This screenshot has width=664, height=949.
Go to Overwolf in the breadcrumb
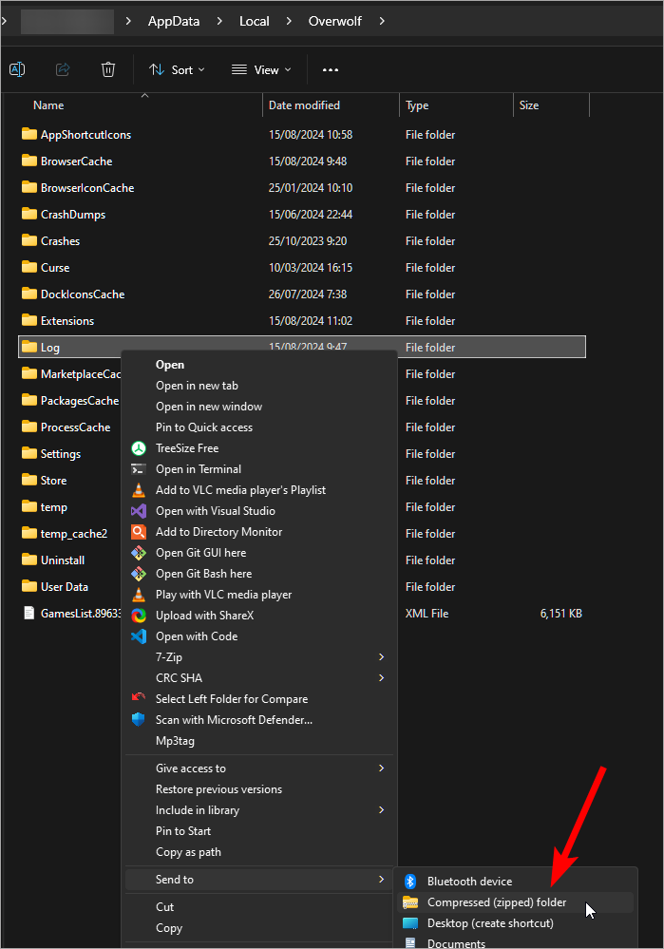(334, 21)
